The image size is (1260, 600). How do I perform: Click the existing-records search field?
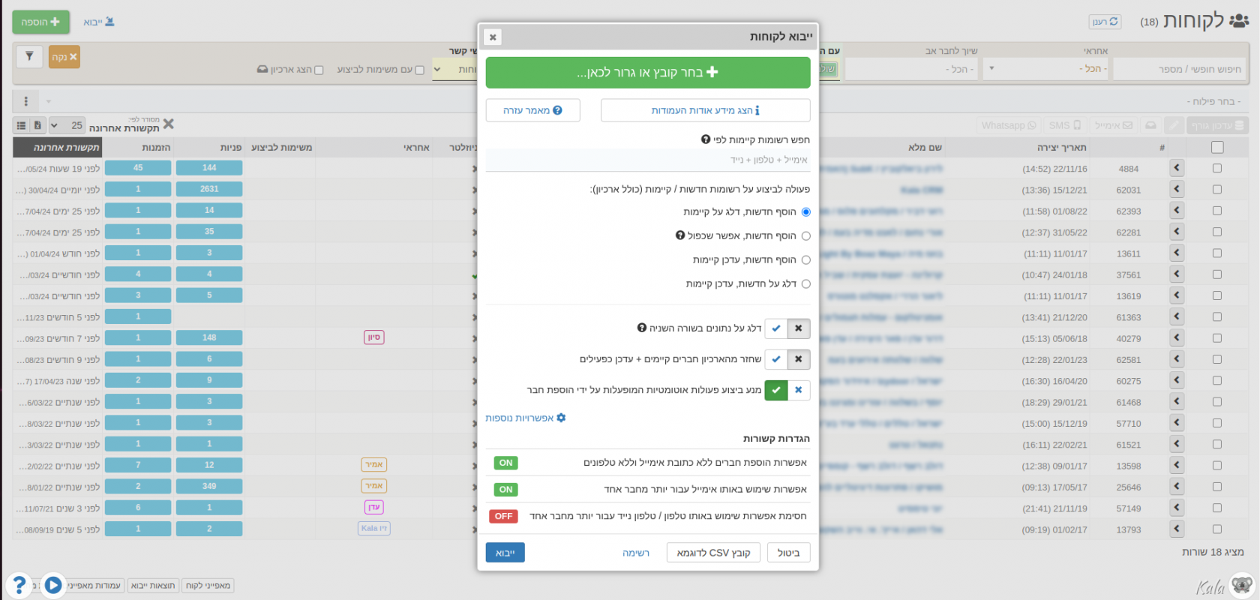(x=648, y=160)
